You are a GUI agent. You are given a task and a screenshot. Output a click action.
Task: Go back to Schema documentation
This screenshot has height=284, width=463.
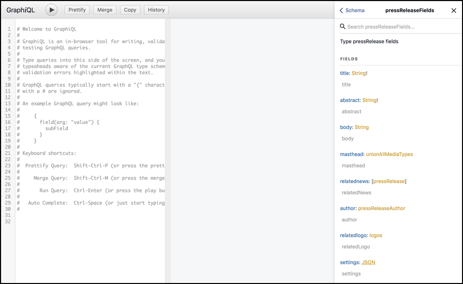[x=352, y=10]
